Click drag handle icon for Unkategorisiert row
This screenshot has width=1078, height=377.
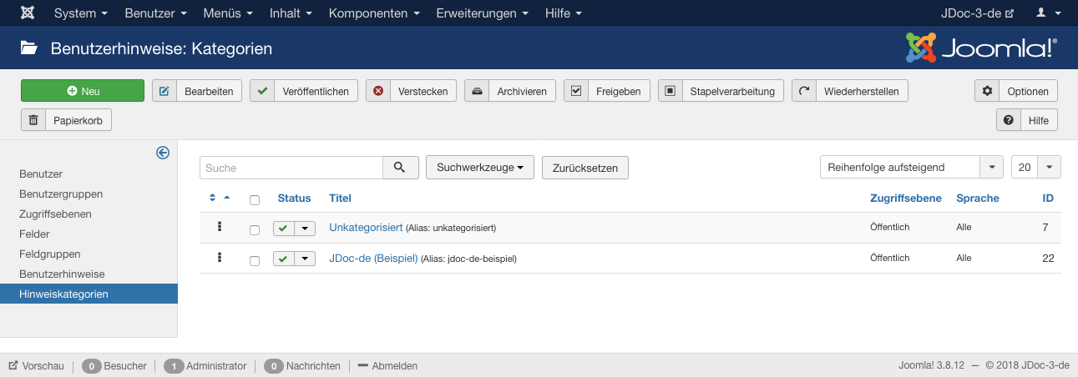pyautogui.click(x=220, y=227)
